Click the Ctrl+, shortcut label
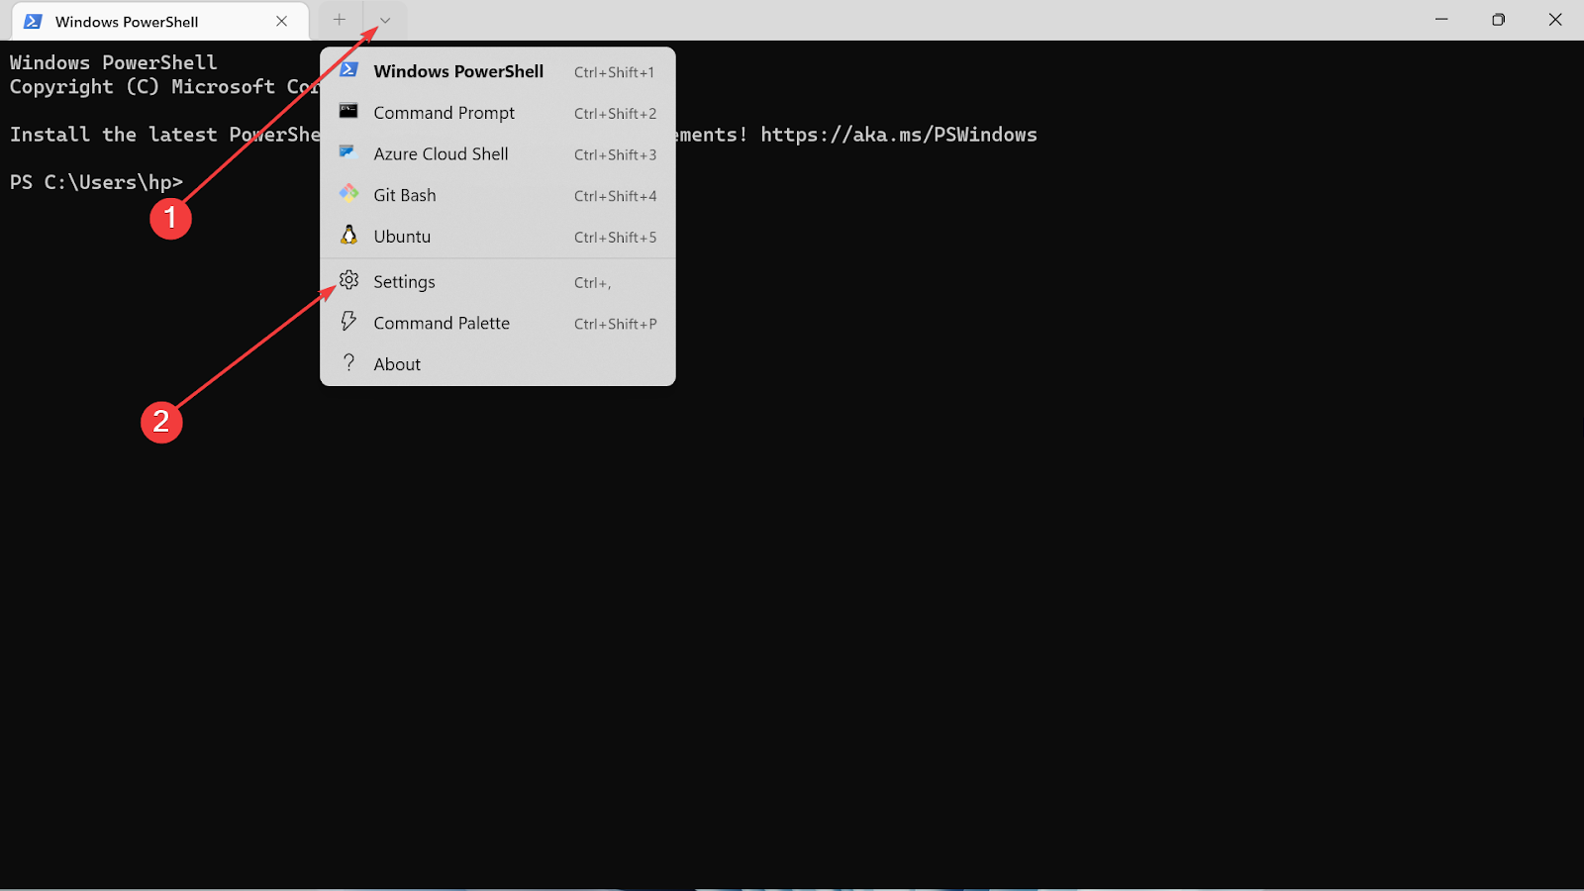This screenshot has height=891, width=1584. point(592,283)
